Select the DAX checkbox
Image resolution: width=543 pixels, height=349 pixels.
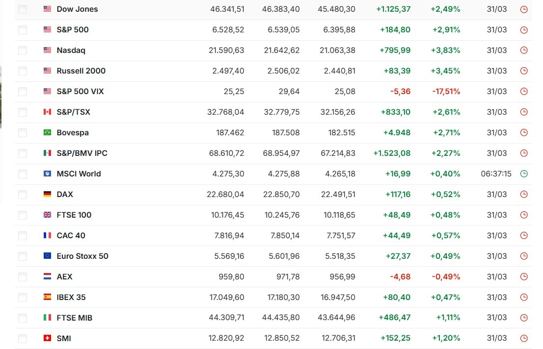tap(23, 195)
